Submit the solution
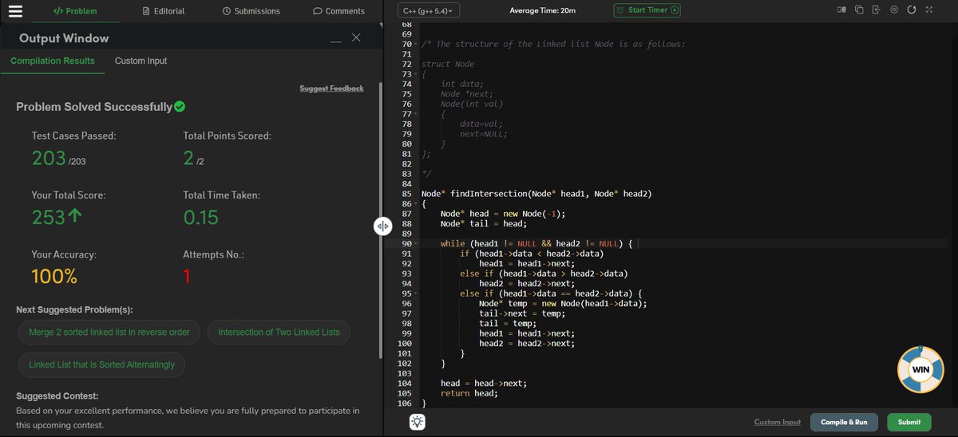958x437 pixels. (909, 422)
